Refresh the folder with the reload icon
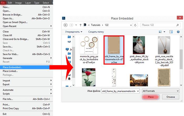The width and height of the screenshot is (184, 116). pos(135,25)
